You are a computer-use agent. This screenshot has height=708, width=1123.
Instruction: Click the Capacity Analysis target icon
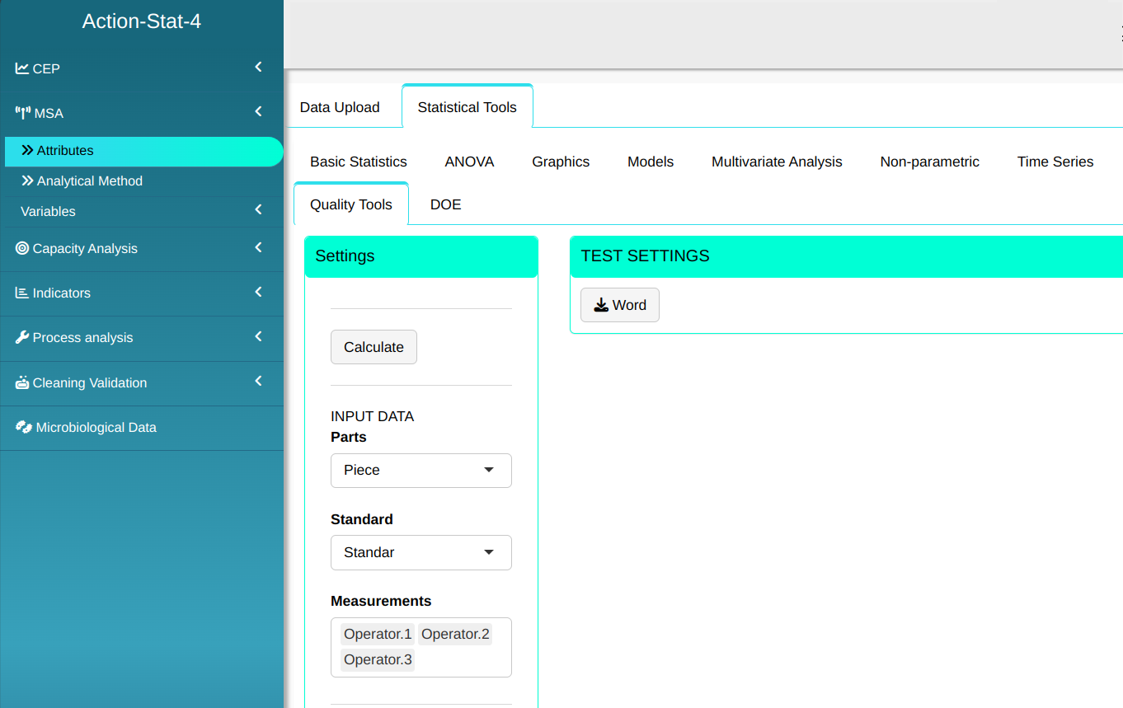click(x=22, y=248)
